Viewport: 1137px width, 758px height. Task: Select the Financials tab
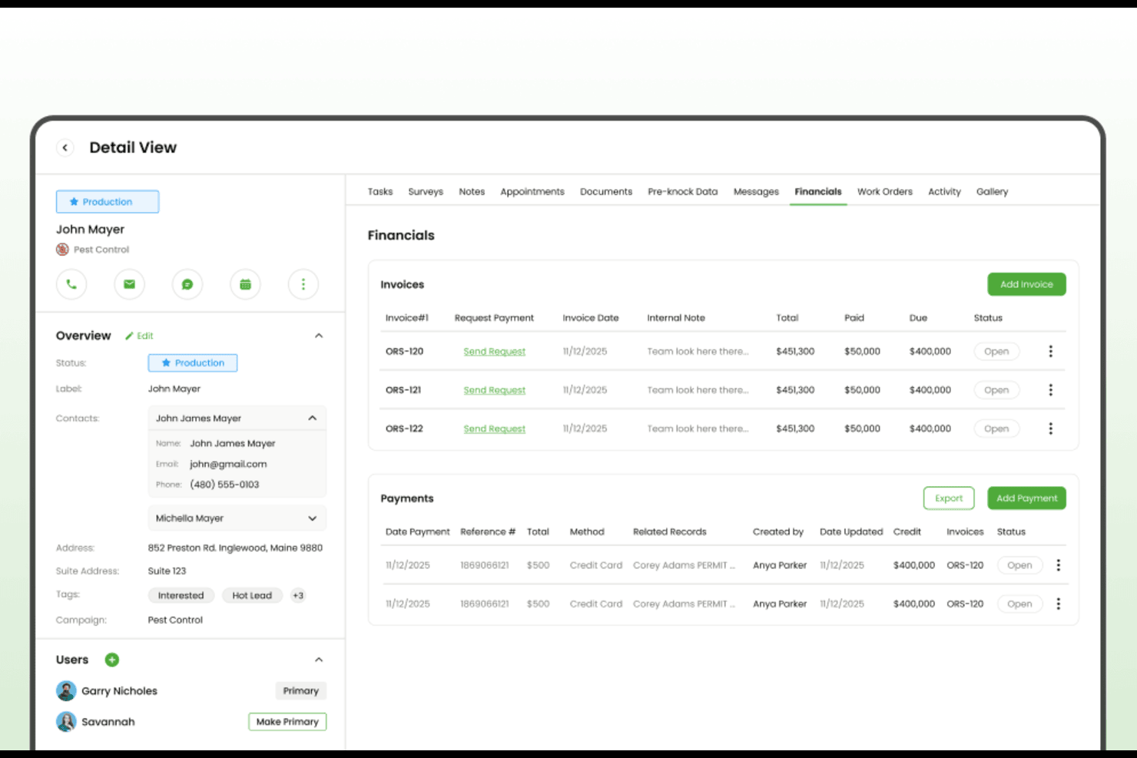(818, 192)
